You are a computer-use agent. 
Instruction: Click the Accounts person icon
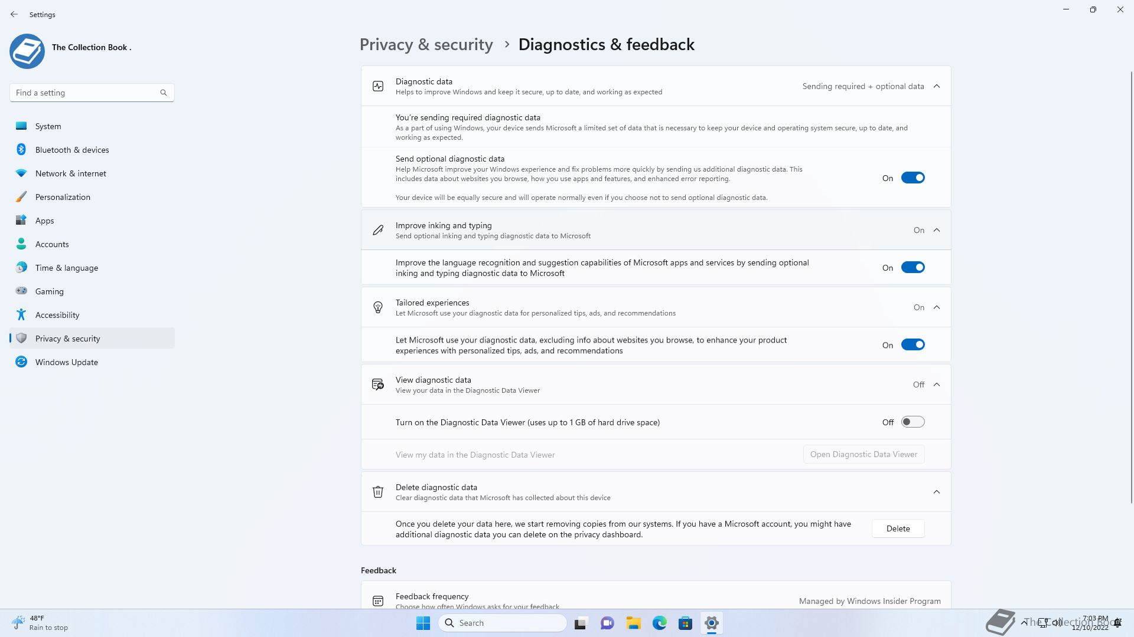tap(21, 244)
